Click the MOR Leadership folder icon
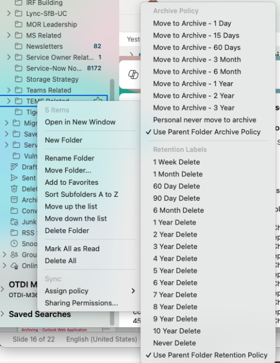 pos(19,24)
